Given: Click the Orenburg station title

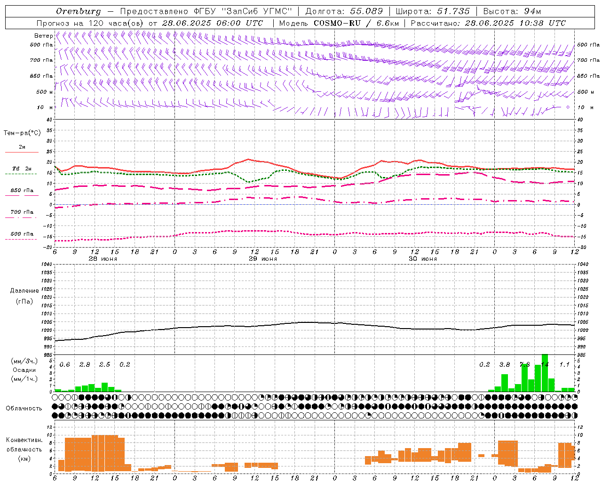Looking at the screenshot, I should point(79,11).
